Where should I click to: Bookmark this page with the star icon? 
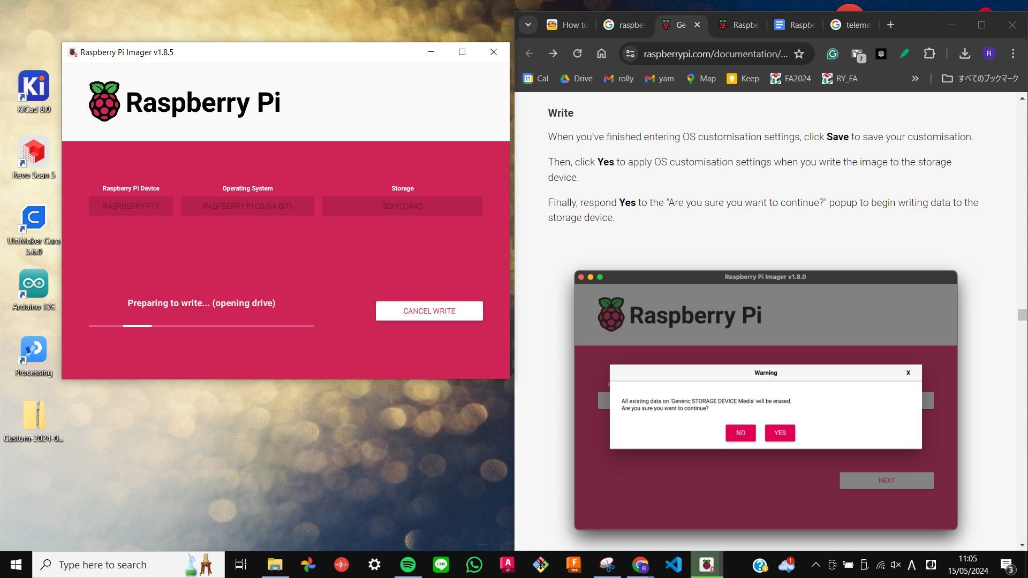[799, 54]
